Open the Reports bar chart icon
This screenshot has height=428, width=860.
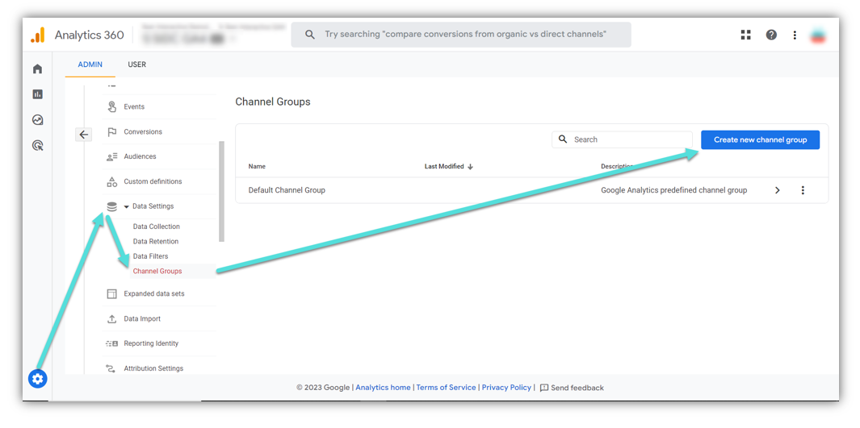pos(37,94)
